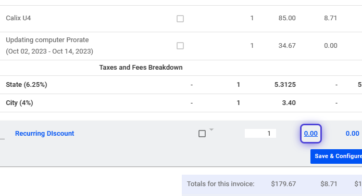Check the Updating computer Prorate checkbox
Screen dimensions: 362x196
click(x=180, y=46)
